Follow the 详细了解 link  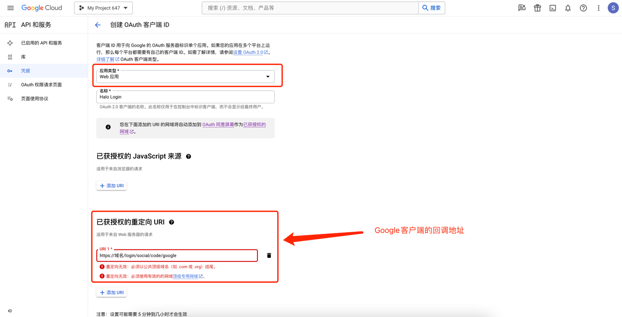pos(108,59)
